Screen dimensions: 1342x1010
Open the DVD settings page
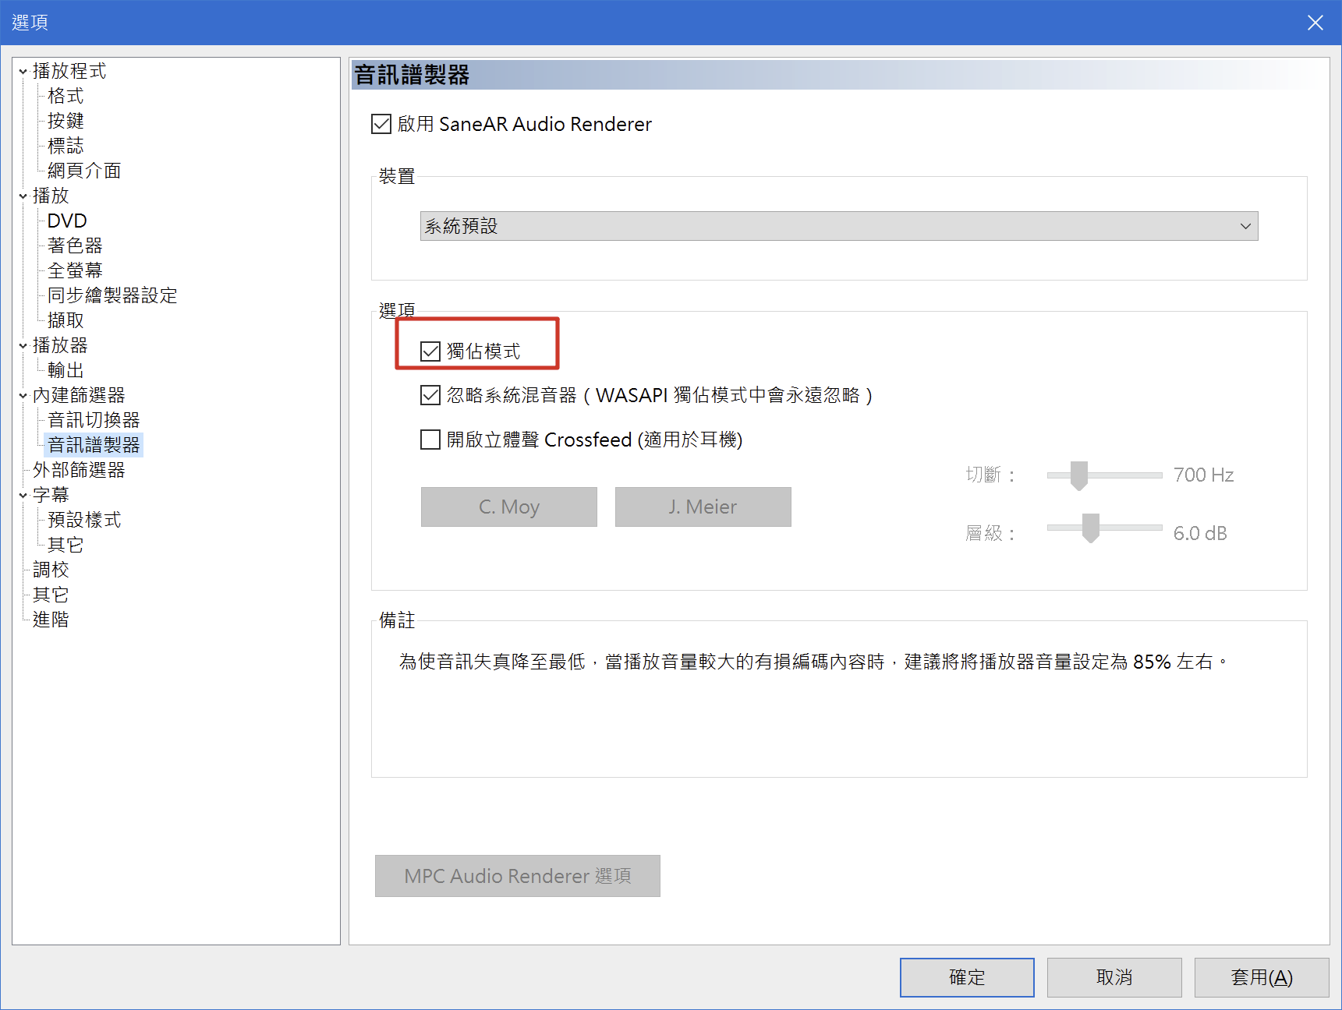coord(66,221)
